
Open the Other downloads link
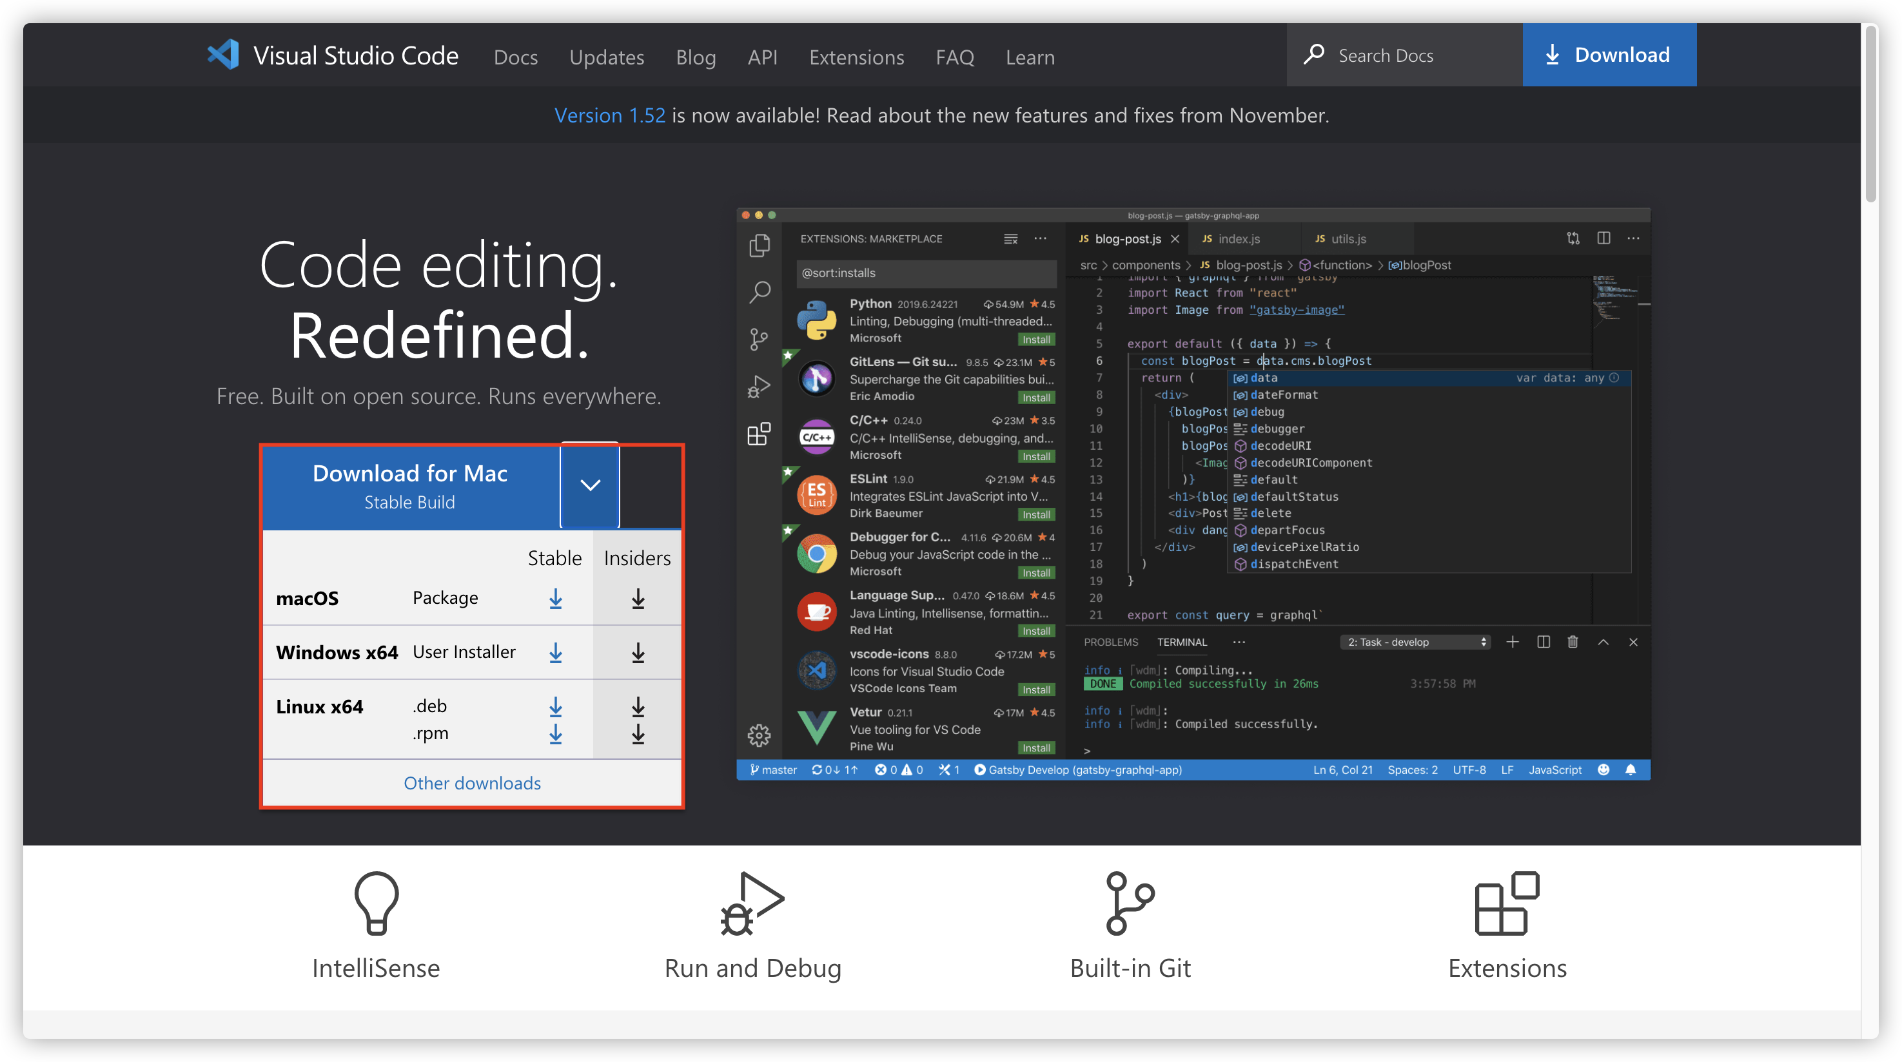pos(472,783)
